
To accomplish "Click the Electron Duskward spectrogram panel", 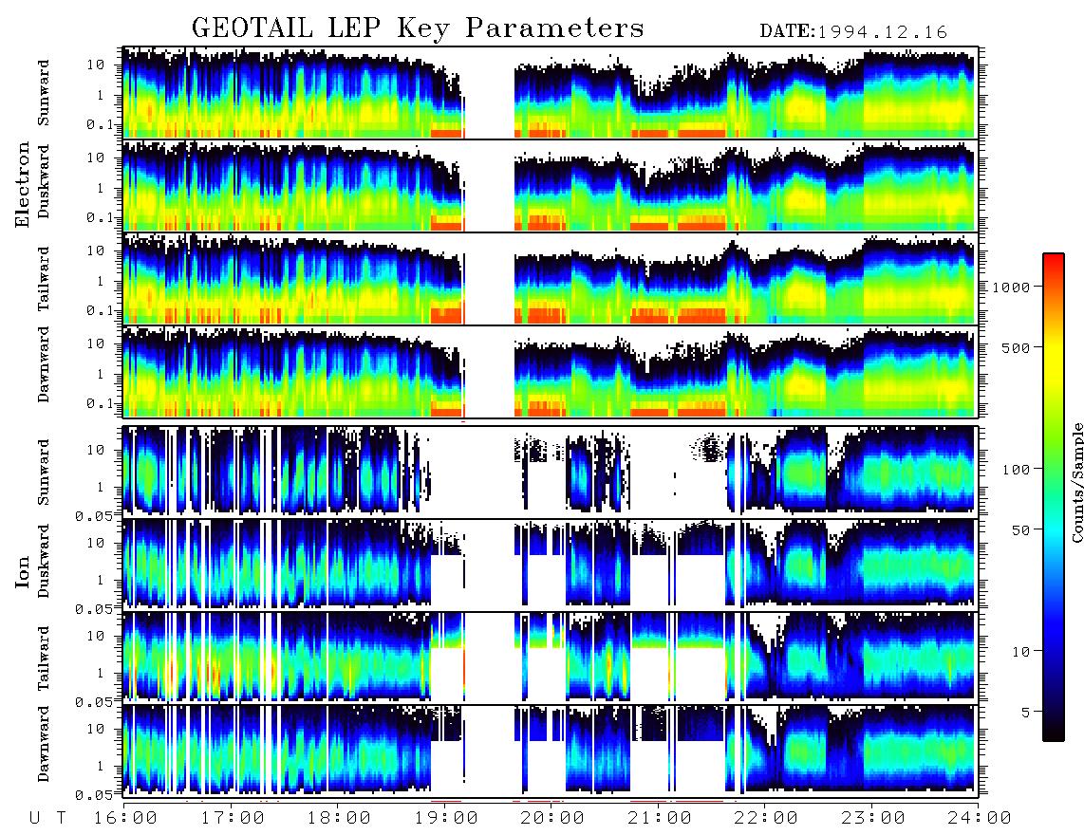I will tap(551, 185).
